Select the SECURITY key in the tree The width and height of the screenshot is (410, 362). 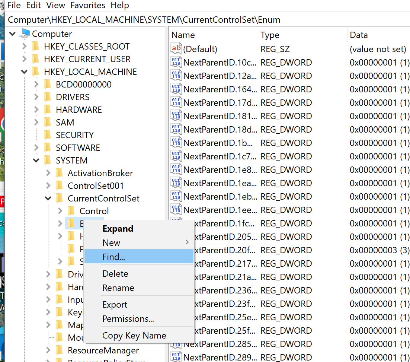point(74,135)
